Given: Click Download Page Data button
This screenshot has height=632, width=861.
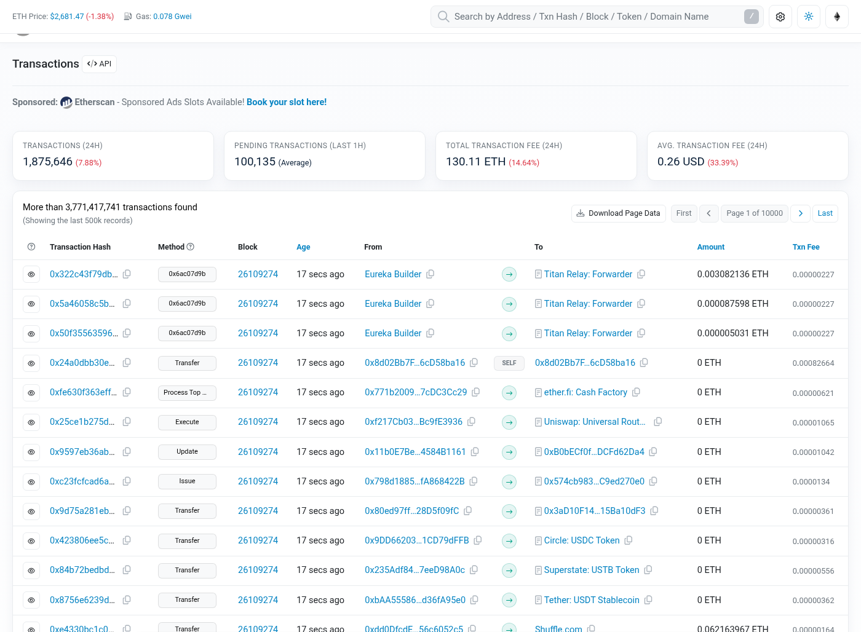Looking at the screenshot, I should click(619, 213).
